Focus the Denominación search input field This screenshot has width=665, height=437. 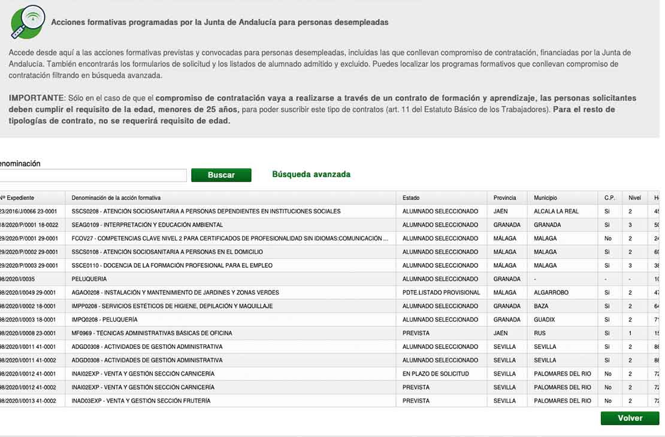coord(93,175)
